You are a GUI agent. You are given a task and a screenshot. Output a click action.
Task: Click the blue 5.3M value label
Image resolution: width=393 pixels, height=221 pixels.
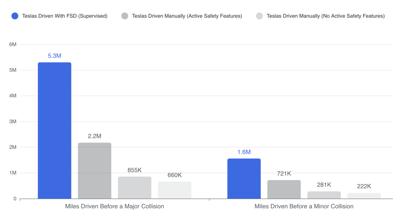pos(54,56)
